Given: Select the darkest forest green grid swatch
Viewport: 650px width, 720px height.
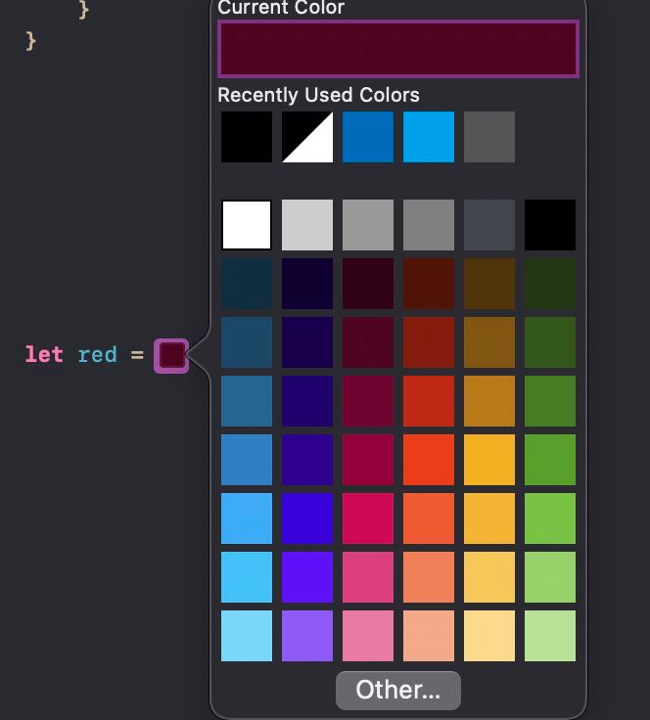Looking at the screenshot, I should [550, 284].
